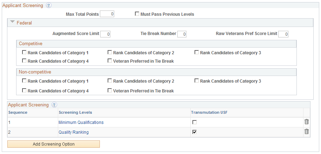Click Raw Veterans Pref Score Limit field
The image size is (321, 154).
tap(283, 34)
